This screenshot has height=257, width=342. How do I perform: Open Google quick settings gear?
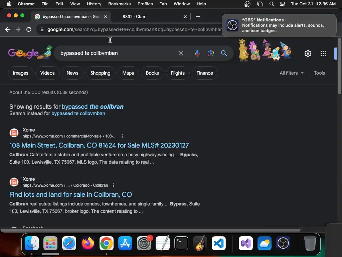pyautogui.click(x=308, y=54)
